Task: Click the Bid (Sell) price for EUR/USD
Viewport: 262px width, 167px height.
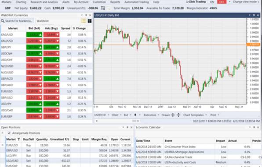Action: (x=34, y=91)
